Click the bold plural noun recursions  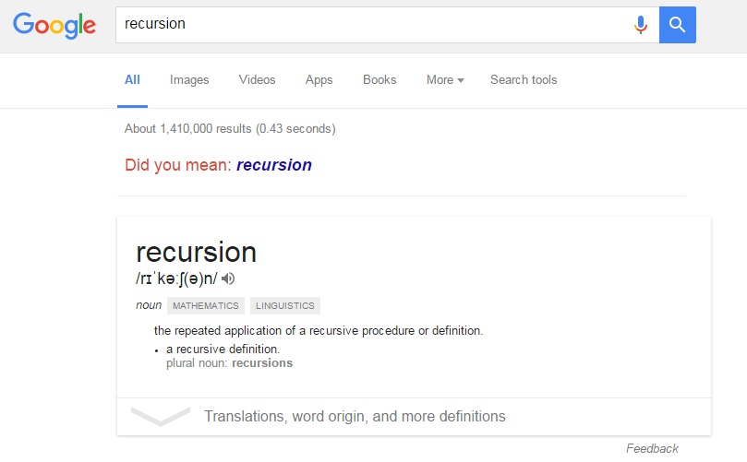(x=262, y=363)
